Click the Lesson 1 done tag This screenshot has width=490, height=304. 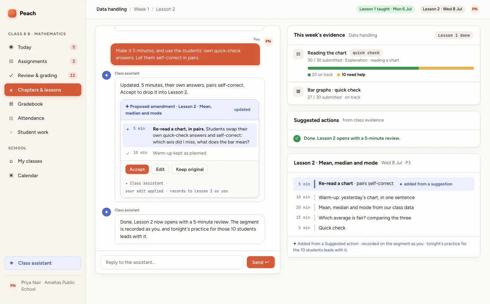click(x=454, y=35)
